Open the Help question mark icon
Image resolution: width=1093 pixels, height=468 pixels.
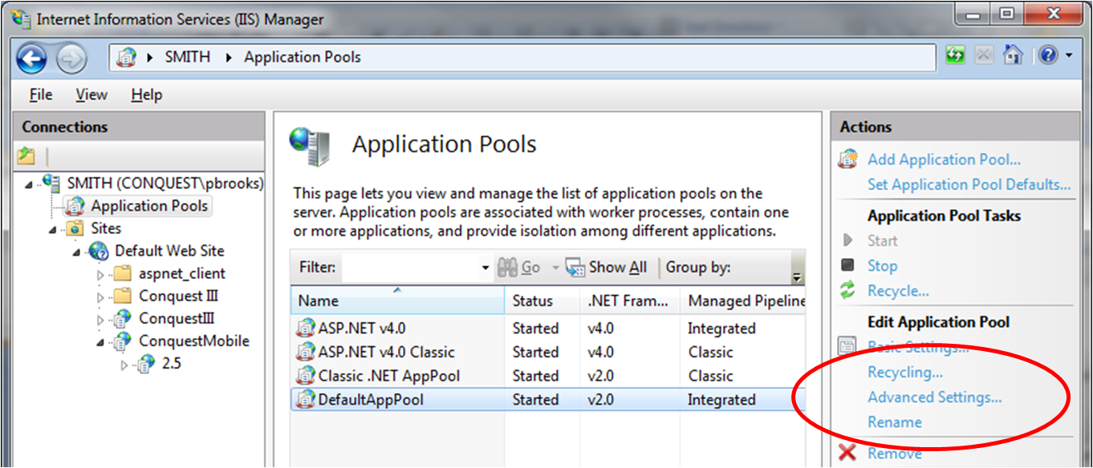1048,55
